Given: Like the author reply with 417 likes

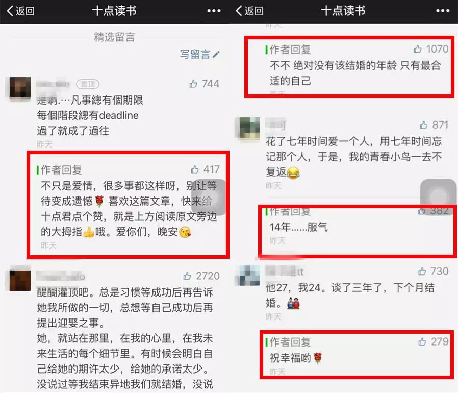Looking at the screenshot, I should click(195, 169).
